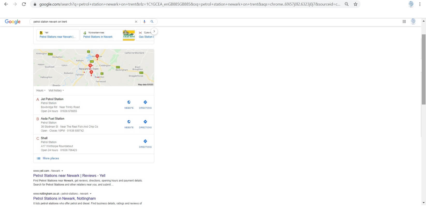
Task: Click A17 Winthorpe Roundabout address
Action: pos(57,146)
